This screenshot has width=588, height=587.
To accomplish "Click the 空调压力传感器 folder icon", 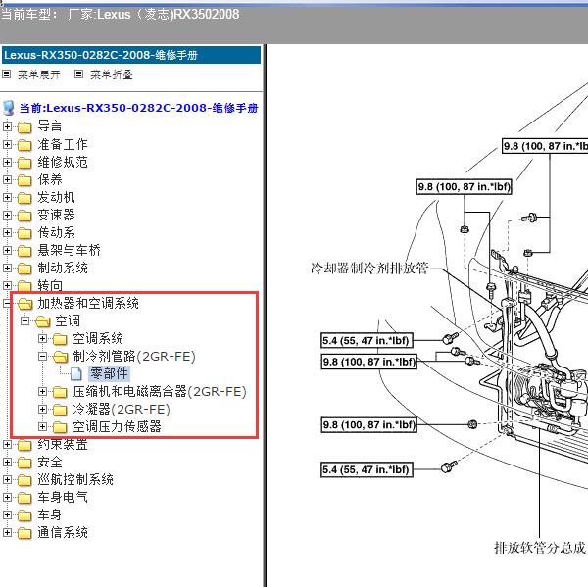I will tap(60, 427).
